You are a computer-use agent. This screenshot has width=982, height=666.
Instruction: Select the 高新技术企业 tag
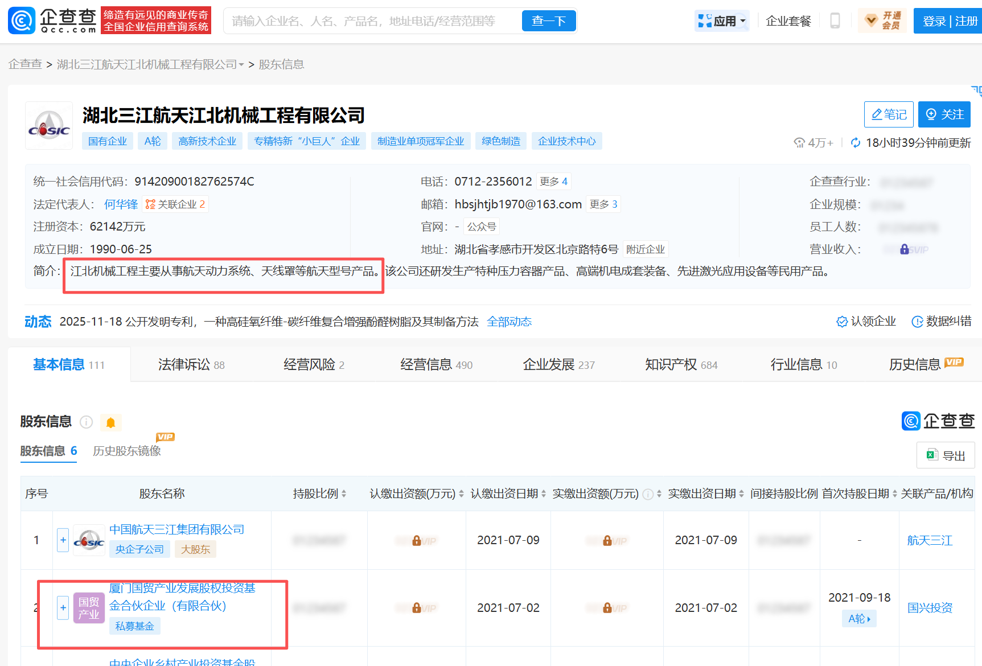(207, 141)
